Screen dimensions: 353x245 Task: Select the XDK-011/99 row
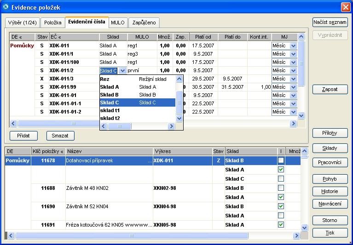pos(153,87)
